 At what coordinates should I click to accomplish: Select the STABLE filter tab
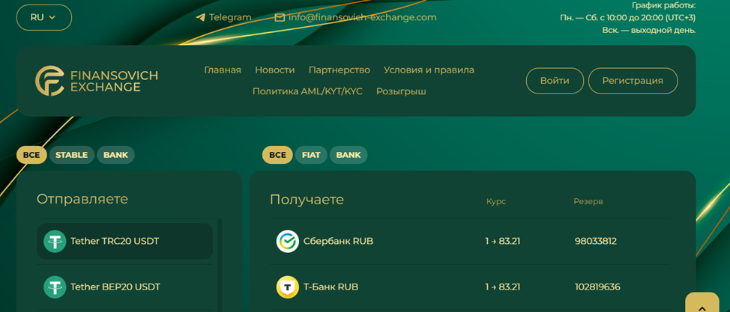tap(72, 155)
